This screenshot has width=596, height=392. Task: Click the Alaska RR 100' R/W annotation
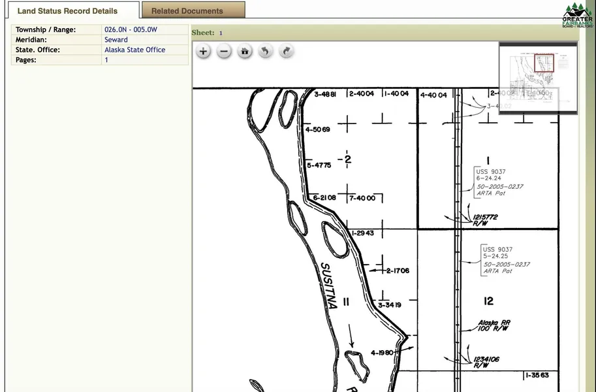(494, 326)
